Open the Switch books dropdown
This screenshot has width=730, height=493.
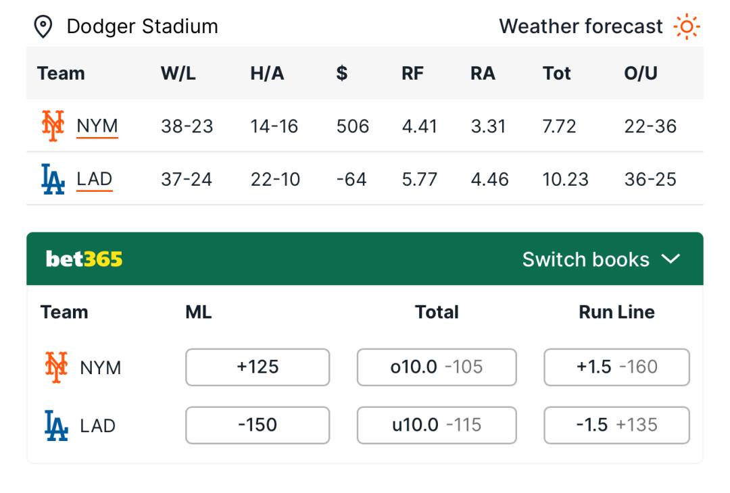coord(585,259)
